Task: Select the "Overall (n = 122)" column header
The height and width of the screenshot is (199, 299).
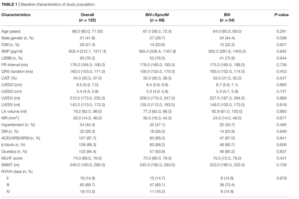Action: click(x=87, y=17)
